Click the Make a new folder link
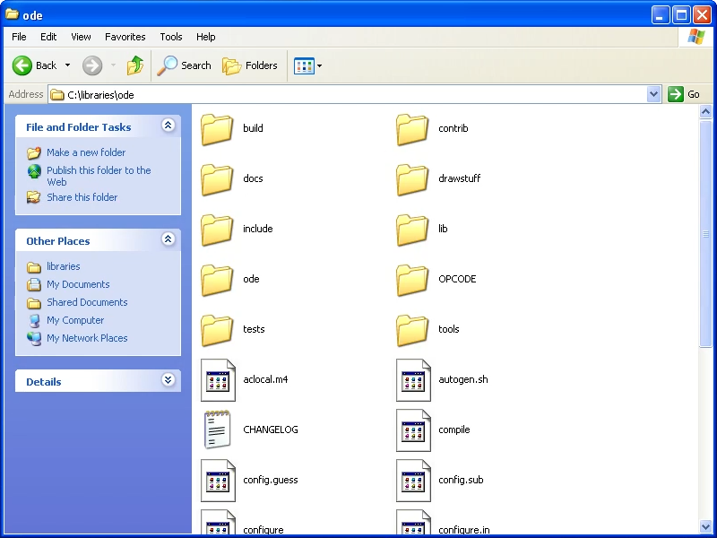The width and height of the screenshot is (717, 538). click(x=86, y=152)
